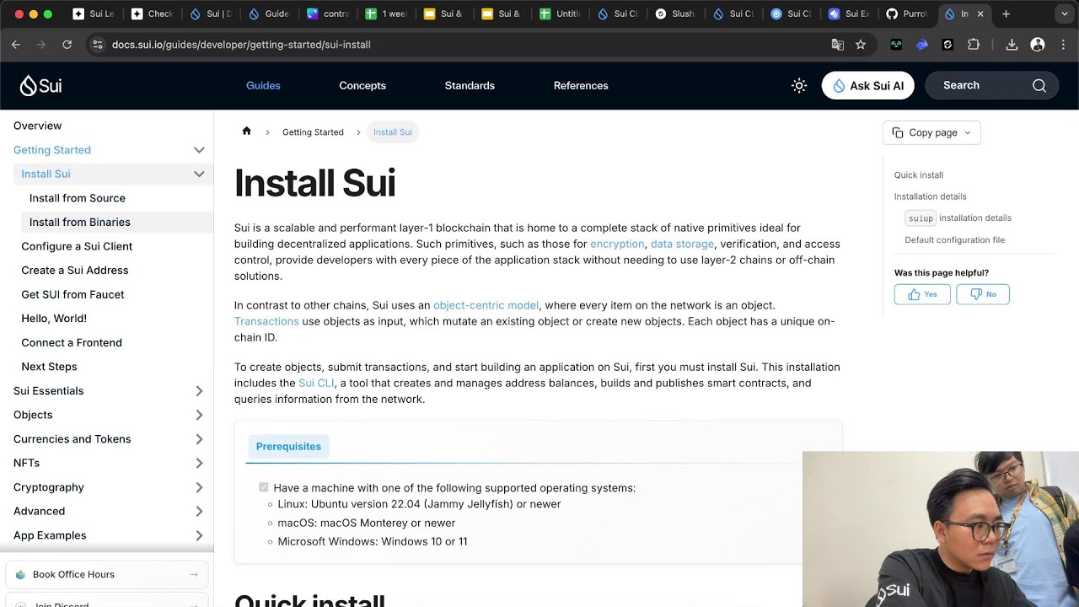1079x607 pixels.
Task: Follow the encryption link
Action: [x=617, y=244]
